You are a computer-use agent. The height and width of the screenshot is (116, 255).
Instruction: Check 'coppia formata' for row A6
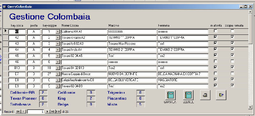233,61
